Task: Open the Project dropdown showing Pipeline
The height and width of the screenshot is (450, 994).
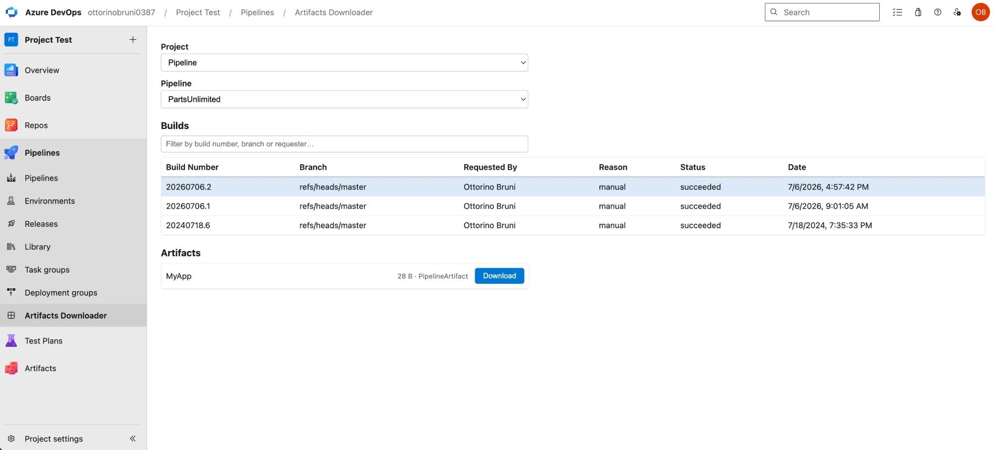Action: [x=344, y=63]
